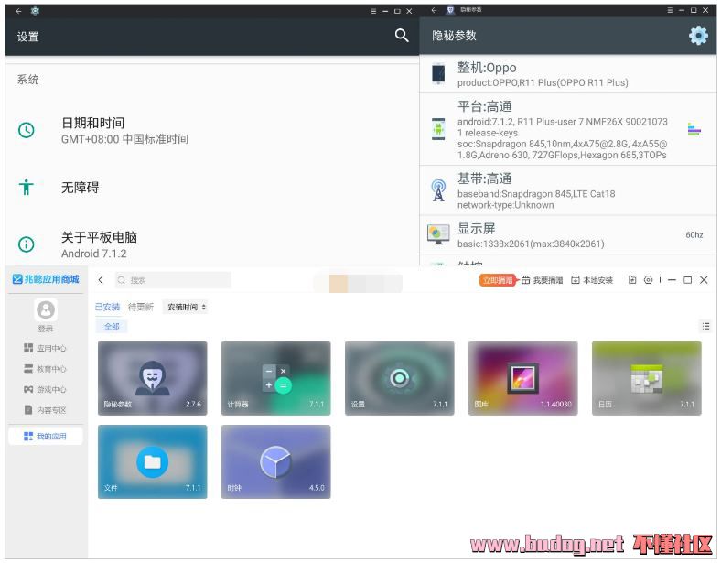The width and height of the screenshot is (721, 563).
Task: Select 教育中心 in the sidebar
Action: 45,369
